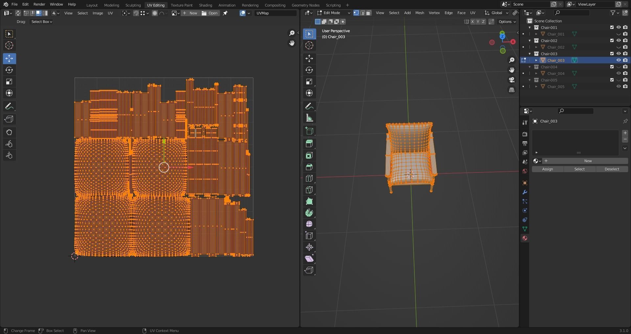The image size is (631, 334).
Task: Click Open image button
Action: (x=210, y=13)
